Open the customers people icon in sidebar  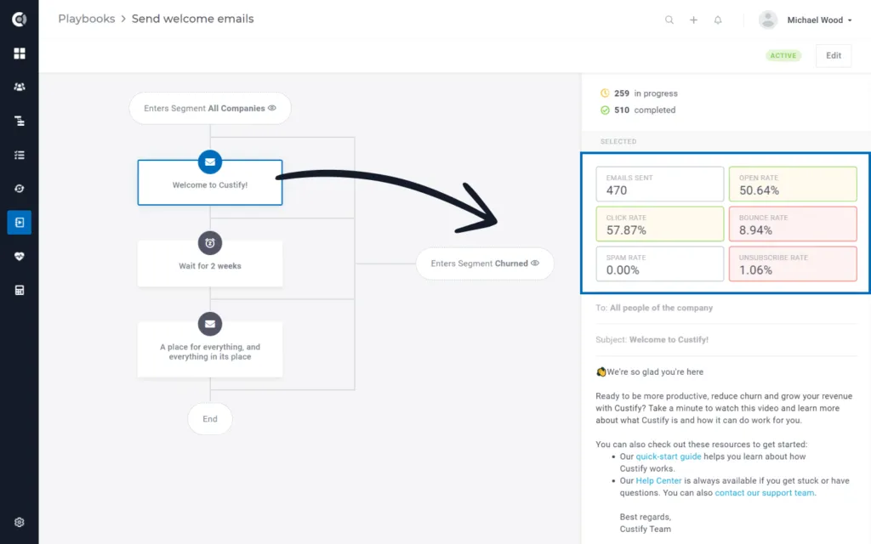click(x=20, y=88)
